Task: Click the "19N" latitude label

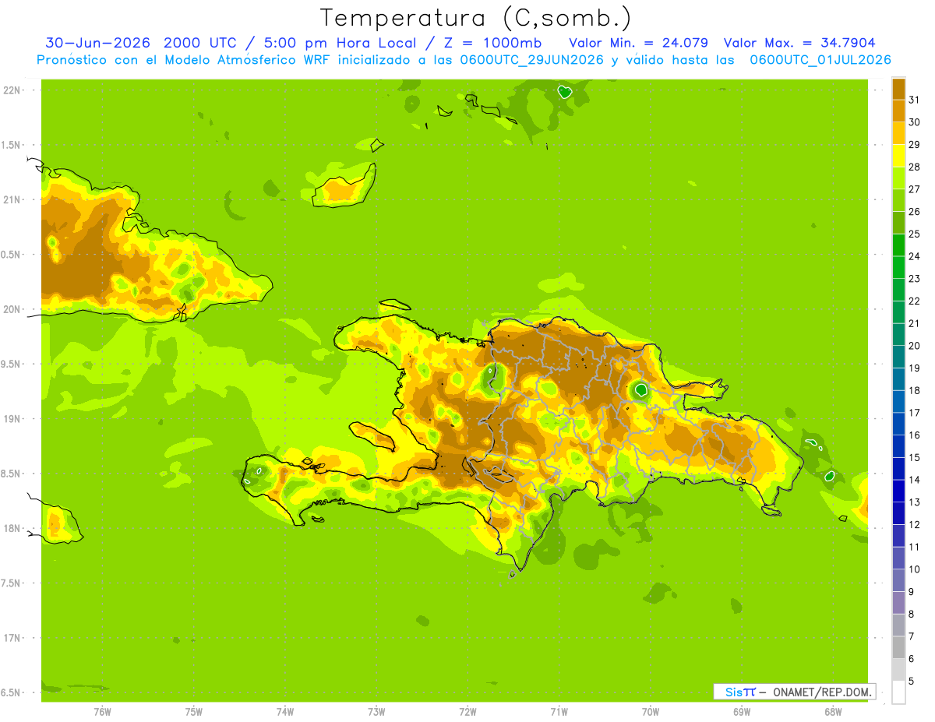Action: (12, 419)
